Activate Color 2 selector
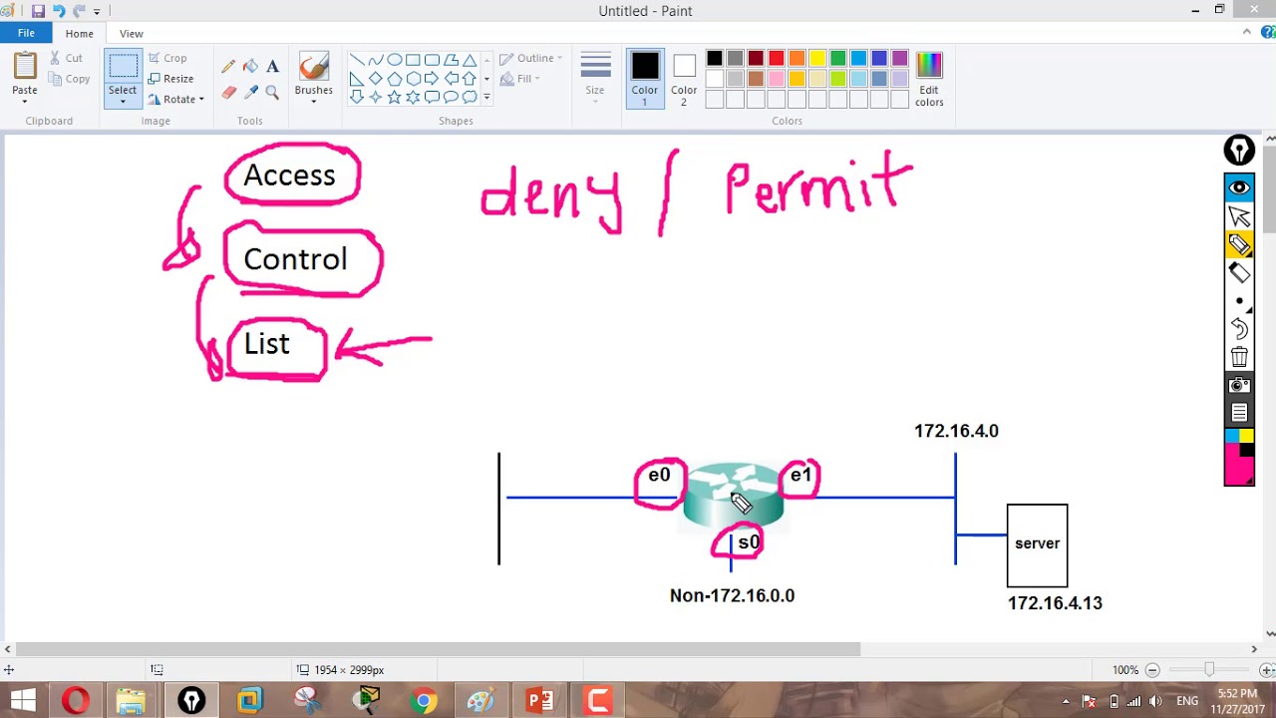 coord(684,79)
